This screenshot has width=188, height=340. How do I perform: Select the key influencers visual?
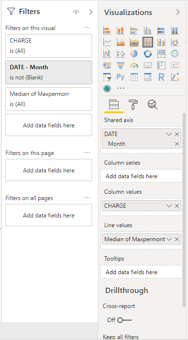(x=174, y=77)
